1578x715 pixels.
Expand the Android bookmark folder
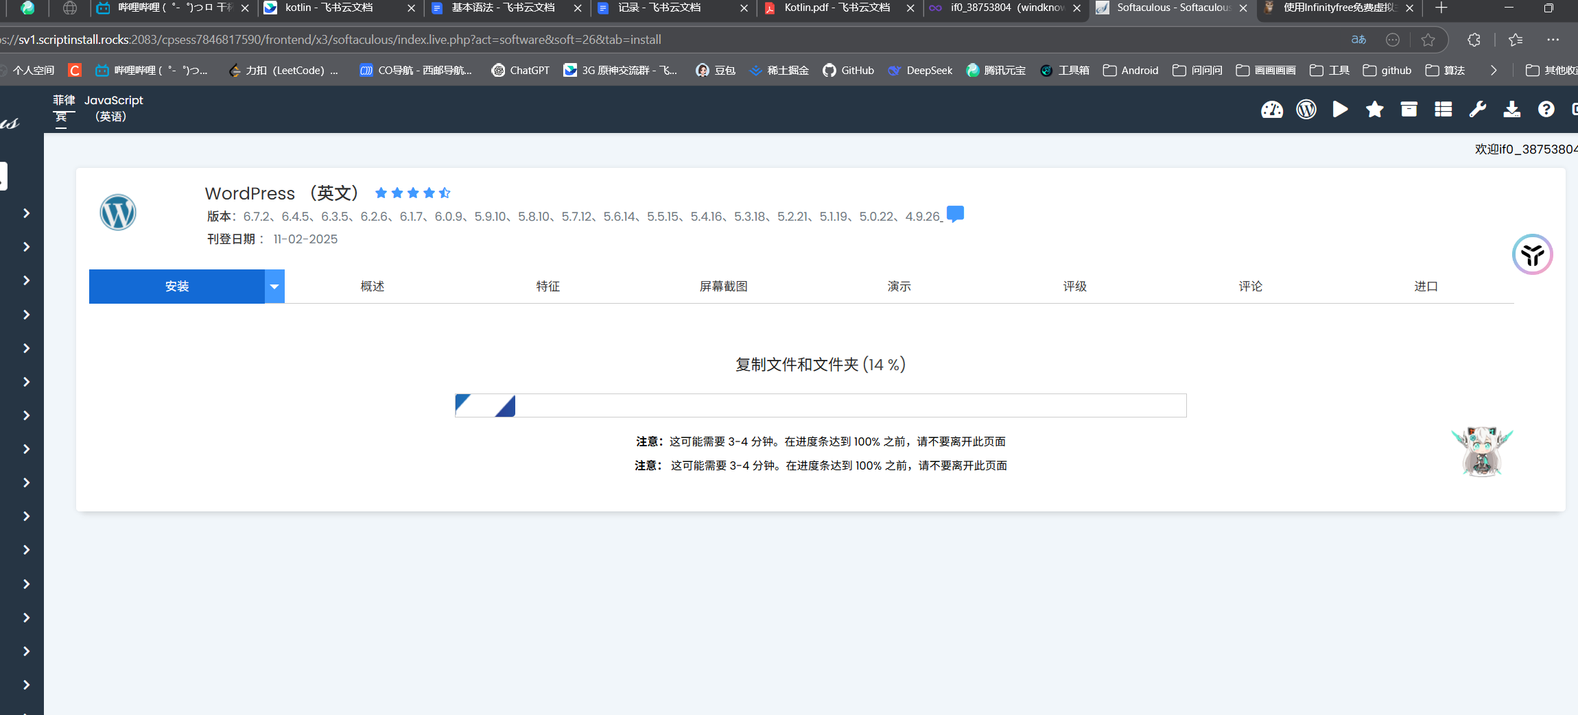pos(1131,71)
